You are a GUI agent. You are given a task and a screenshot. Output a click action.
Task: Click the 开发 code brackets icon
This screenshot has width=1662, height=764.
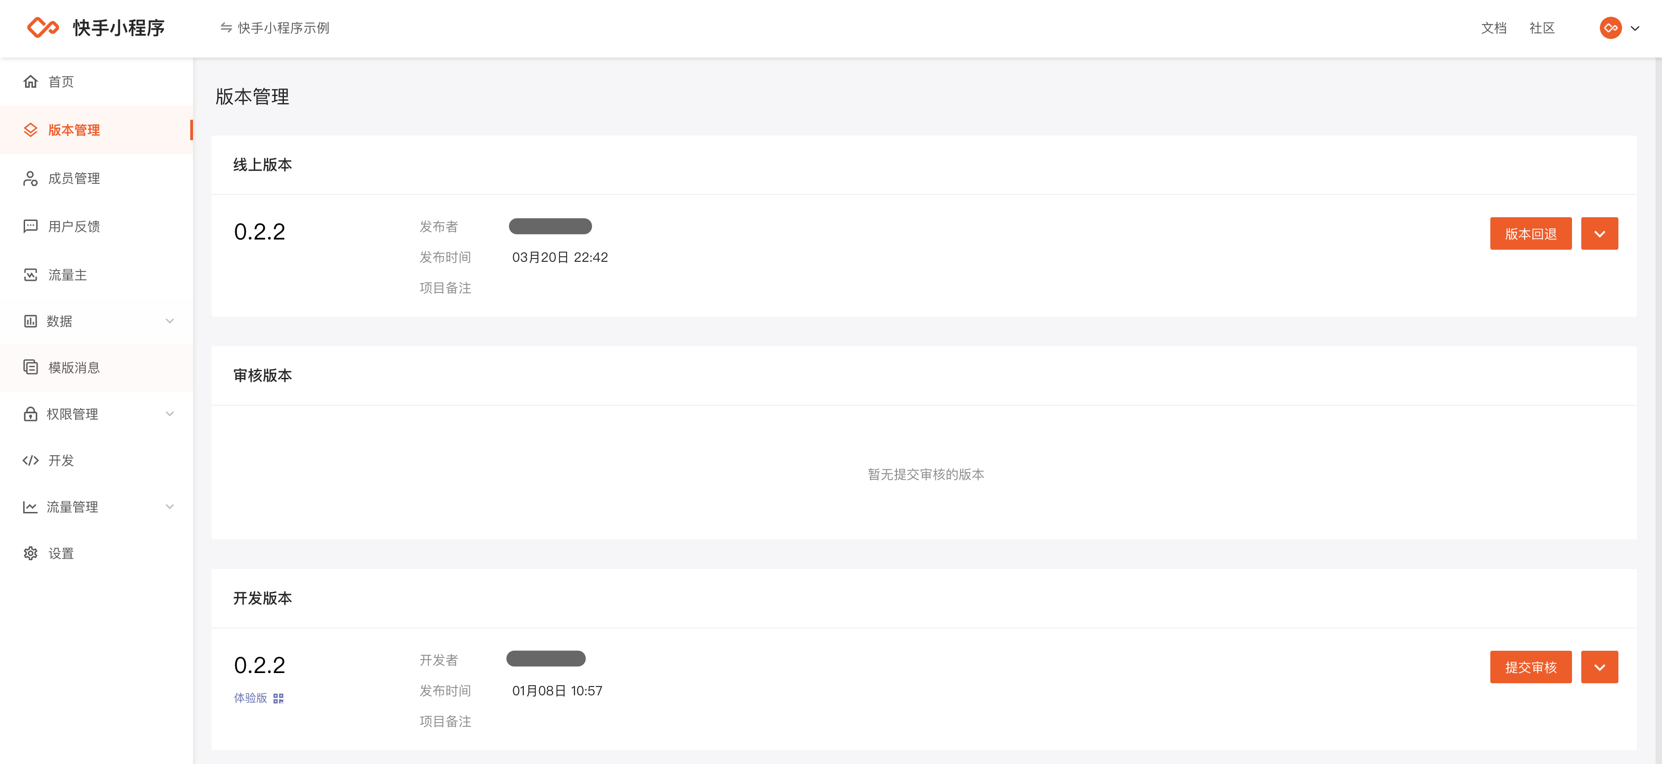click(30, 460)
